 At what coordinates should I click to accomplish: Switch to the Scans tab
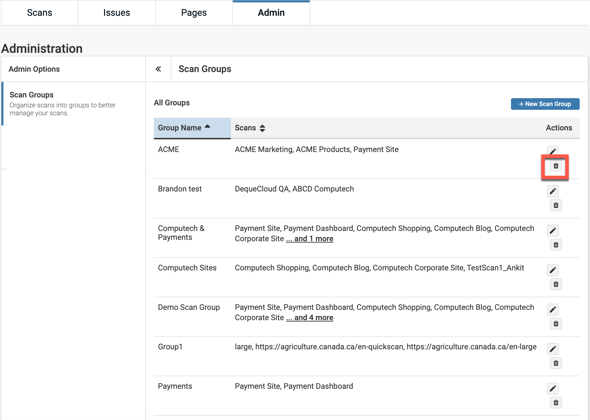point(39,13)
